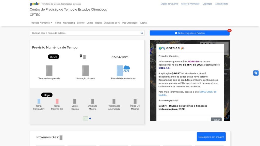Click the search magnifier icon

pos(142,33)
